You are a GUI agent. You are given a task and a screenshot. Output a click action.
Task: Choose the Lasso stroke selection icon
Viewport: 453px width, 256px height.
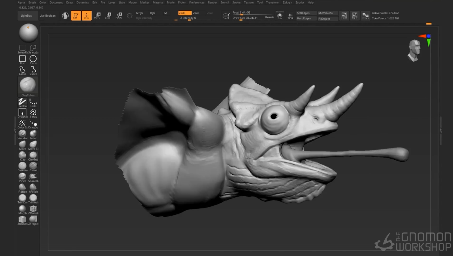[x=22, y=70]
